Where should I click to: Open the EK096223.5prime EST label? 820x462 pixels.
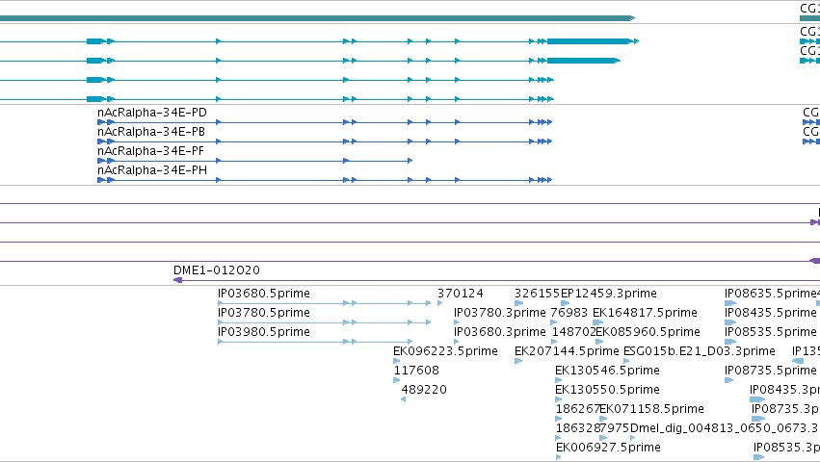tap(445, 351)
